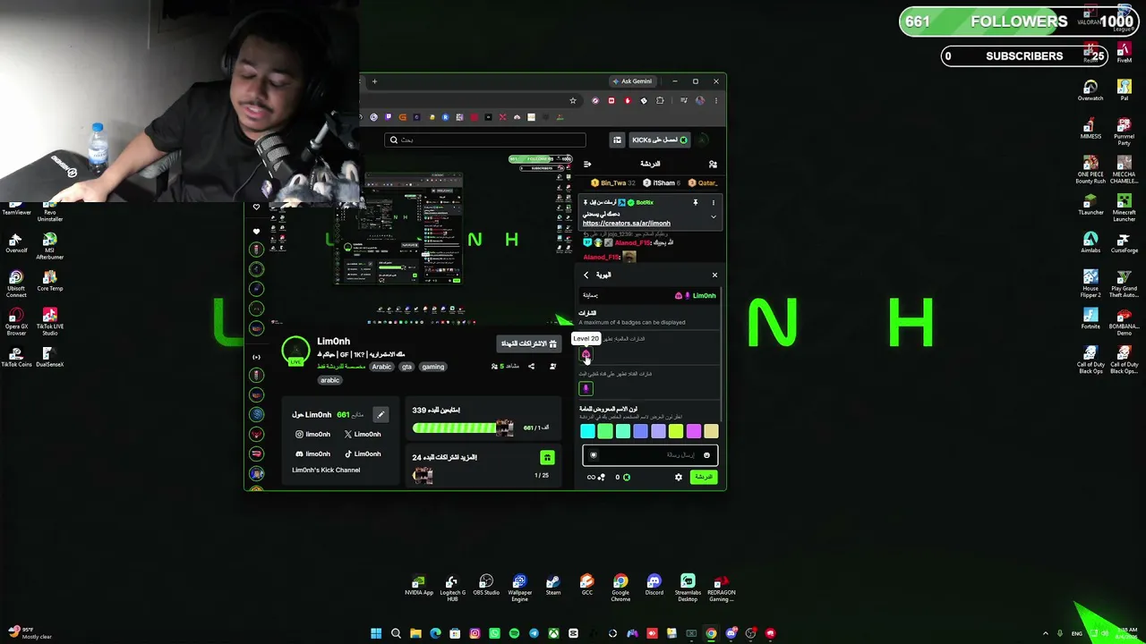Open the GCC desktop shortcut
Image resolution: width=1146 pixels, height=644 pixels.
pos(586,586)
